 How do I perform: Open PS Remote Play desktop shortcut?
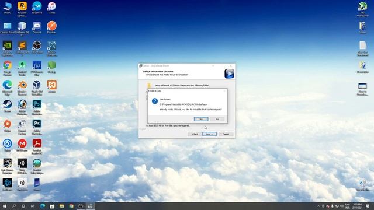(37, 68)
